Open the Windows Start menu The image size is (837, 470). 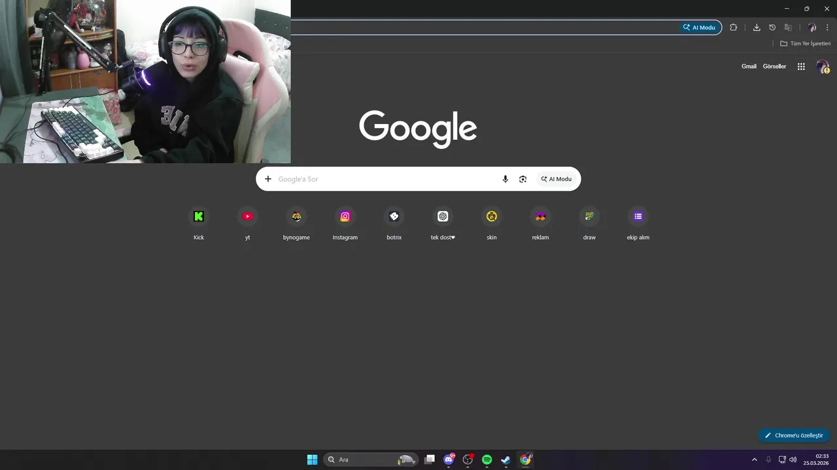[x=312, y=460]
